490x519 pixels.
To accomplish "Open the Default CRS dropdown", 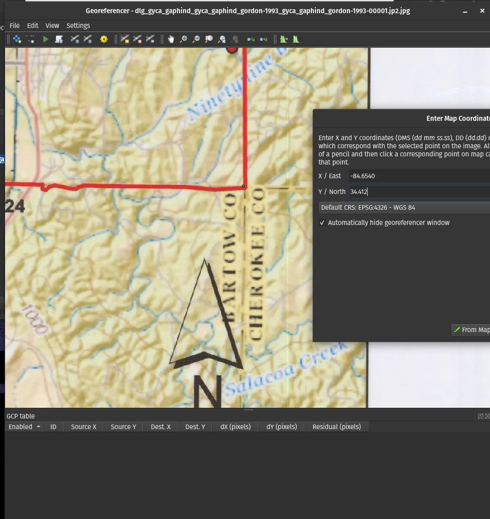I will pyautogui.click(x=404, y=207).
